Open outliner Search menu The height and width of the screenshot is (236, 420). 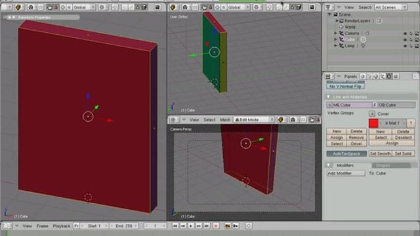click(x=365, y=7)
